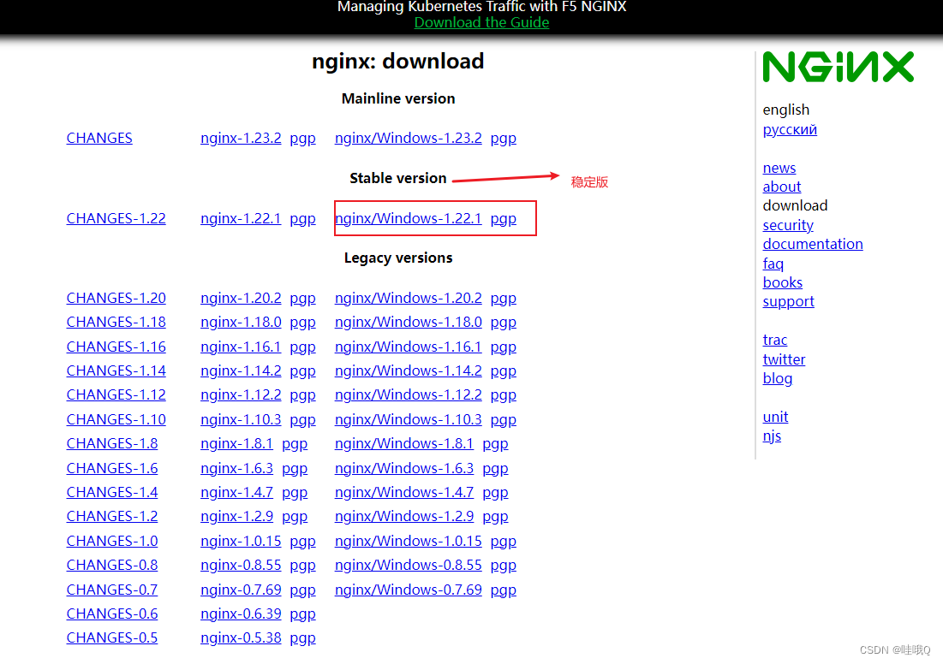
Task: Open the blog link
Action: point(777,378)
